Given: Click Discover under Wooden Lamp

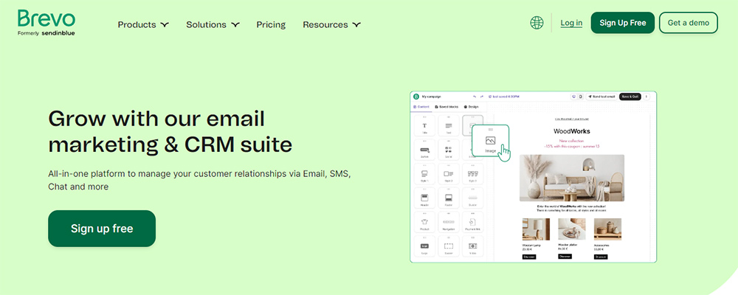Looking at the screenshot, I should 529,257.
